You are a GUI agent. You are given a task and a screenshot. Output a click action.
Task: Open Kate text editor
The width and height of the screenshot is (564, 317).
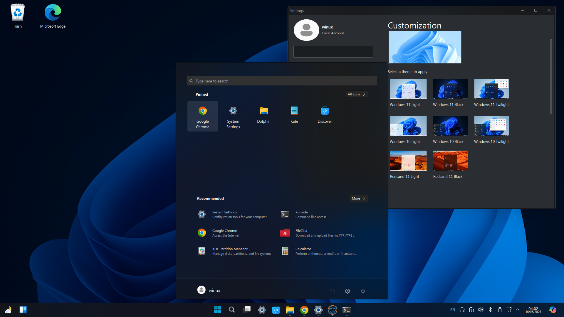pyautogui.click(x=294, y=115)
